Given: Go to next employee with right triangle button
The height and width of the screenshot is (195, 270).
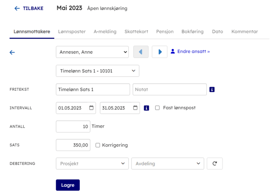Looking at the screenshot, I should [x=160, y=52].
